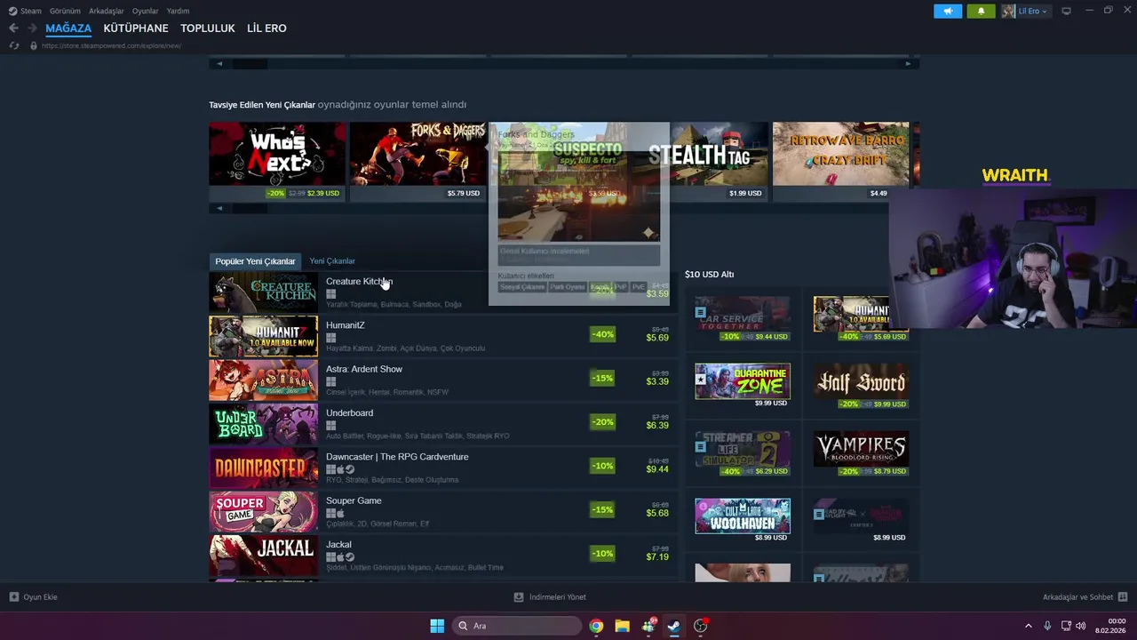Open the Görünüm menu

[65, 11]
